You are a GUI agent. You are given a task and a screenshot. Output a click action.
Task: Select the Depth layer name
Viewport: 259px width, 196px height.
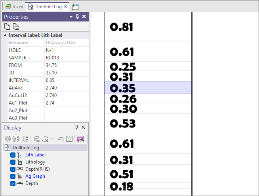32,183
